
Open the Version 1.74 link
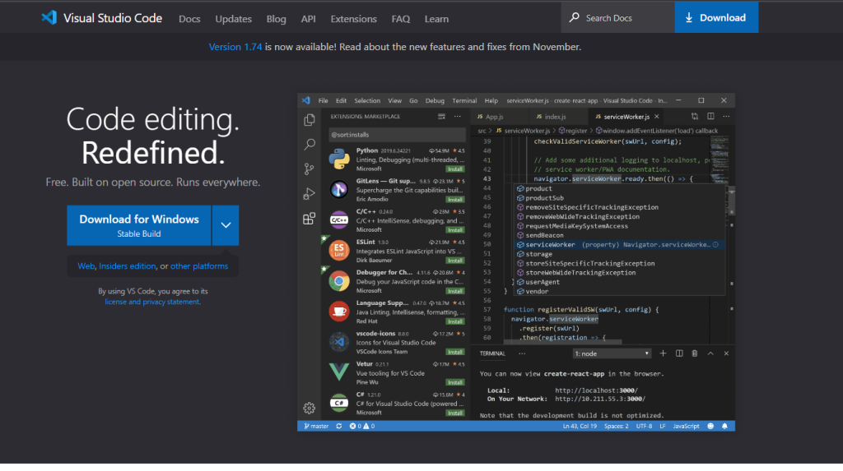235,47
